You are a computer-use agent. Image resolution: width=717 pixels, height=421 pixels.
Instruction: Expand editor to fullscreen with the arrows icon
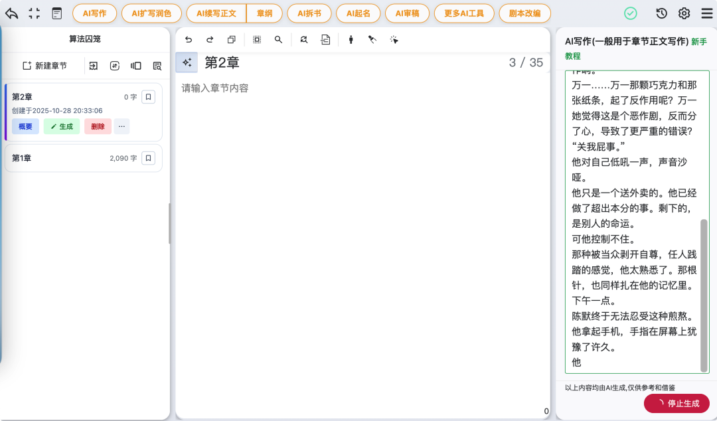click(34, 13)
